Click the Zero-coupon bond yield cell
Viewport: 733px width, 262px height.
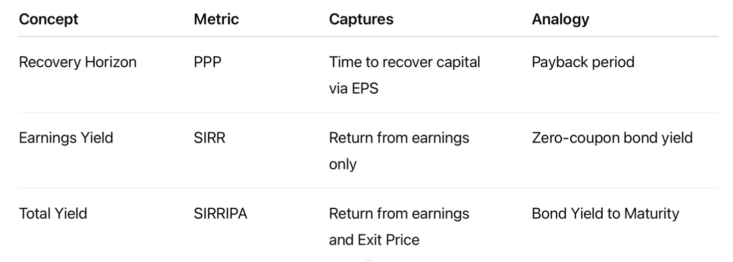point(612,138)
